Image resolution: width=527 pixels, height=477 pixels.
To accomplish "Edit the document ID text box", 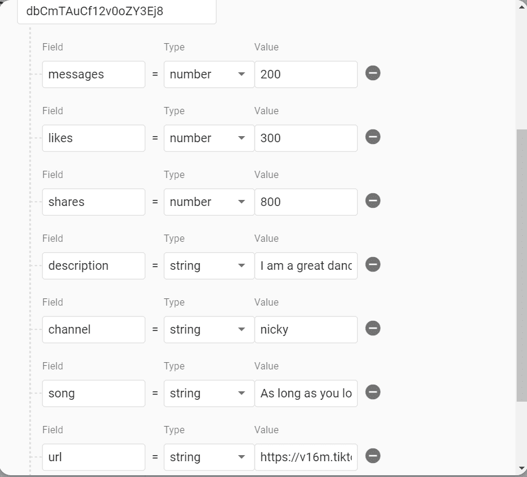I will (x=116, y=12).
